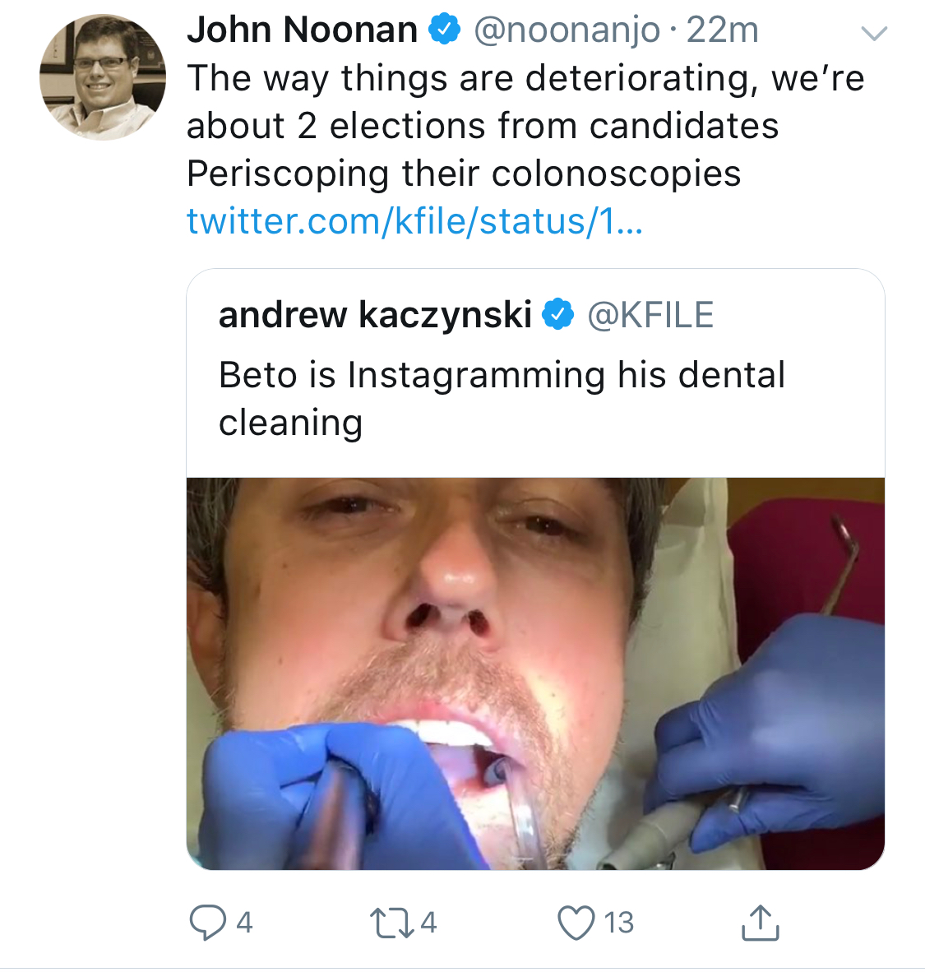Open the dental cleaning video thumbnail
Image resolution: width=925 pixels, height=972 pixels.
tap(535, 673)
